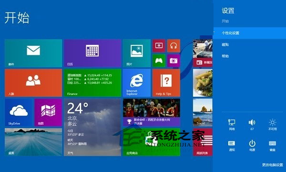Open Network settings icon
The width and height of the screenshot is (286, 172).
pos(232,125)
